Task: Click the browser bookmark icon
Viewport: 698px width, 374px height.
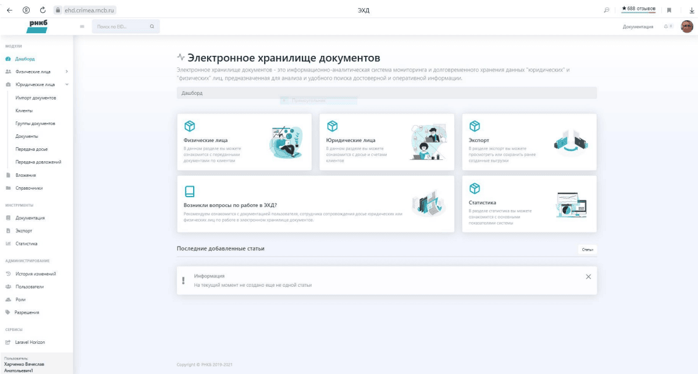Action: (x=669, y=10)
